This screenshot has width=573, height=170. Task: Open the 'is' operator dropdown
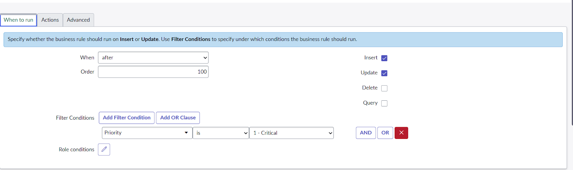(221, 133)
